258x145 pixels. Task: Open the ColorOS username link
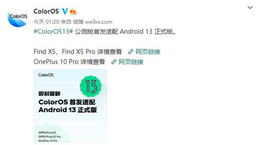(46, 11)
